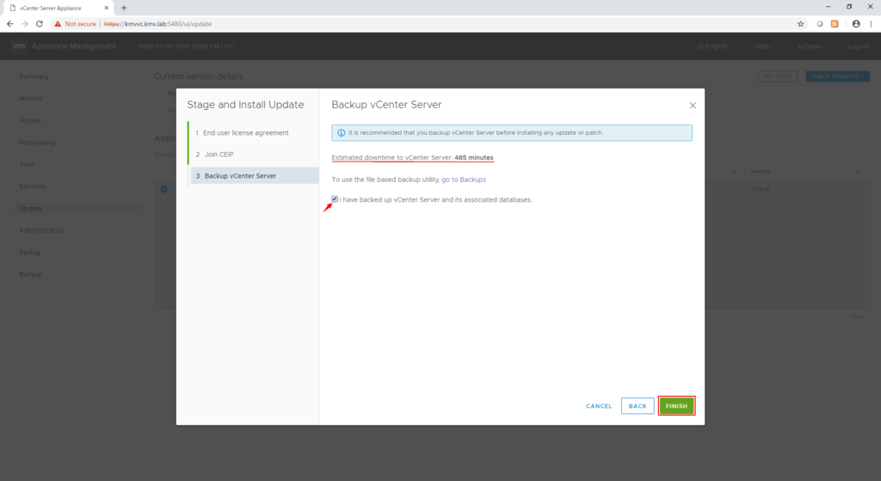881x481 pixels.
Task: Click the vm logo in header
Action: coord(19,46)
